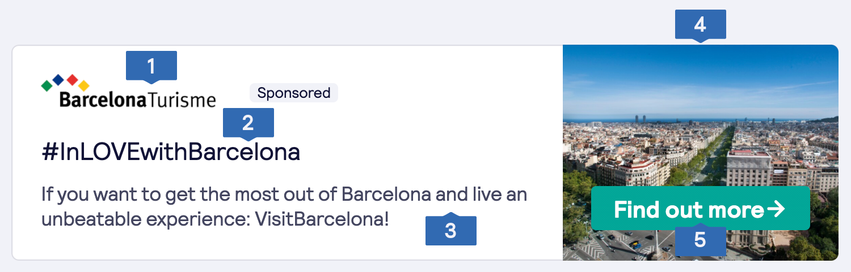Click the Sponsored badge
The height and width of the screenshot is (272, 851).
pos(293,93)
